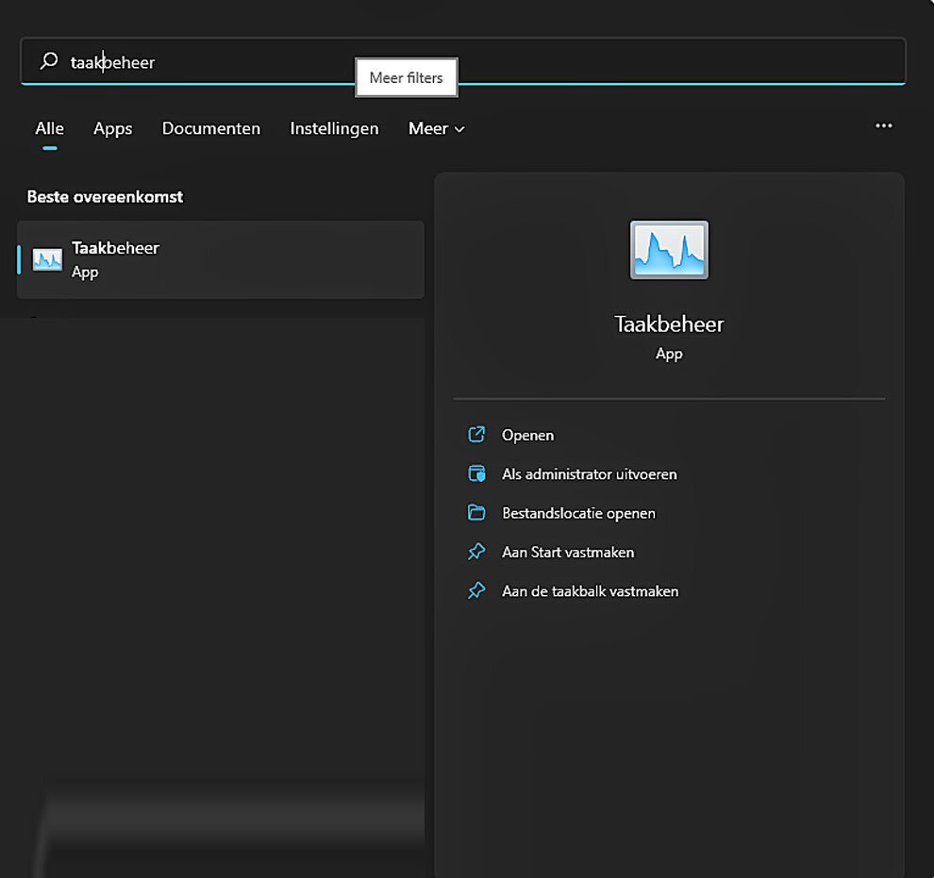Click the Beste overeenkomst heading
This screenshot has width=934, height=878.
tap(105, 197)
